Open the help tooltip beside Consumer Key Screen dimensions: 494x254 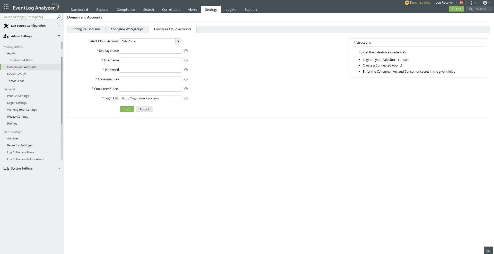pyautogui.click(x=186, y=79)
